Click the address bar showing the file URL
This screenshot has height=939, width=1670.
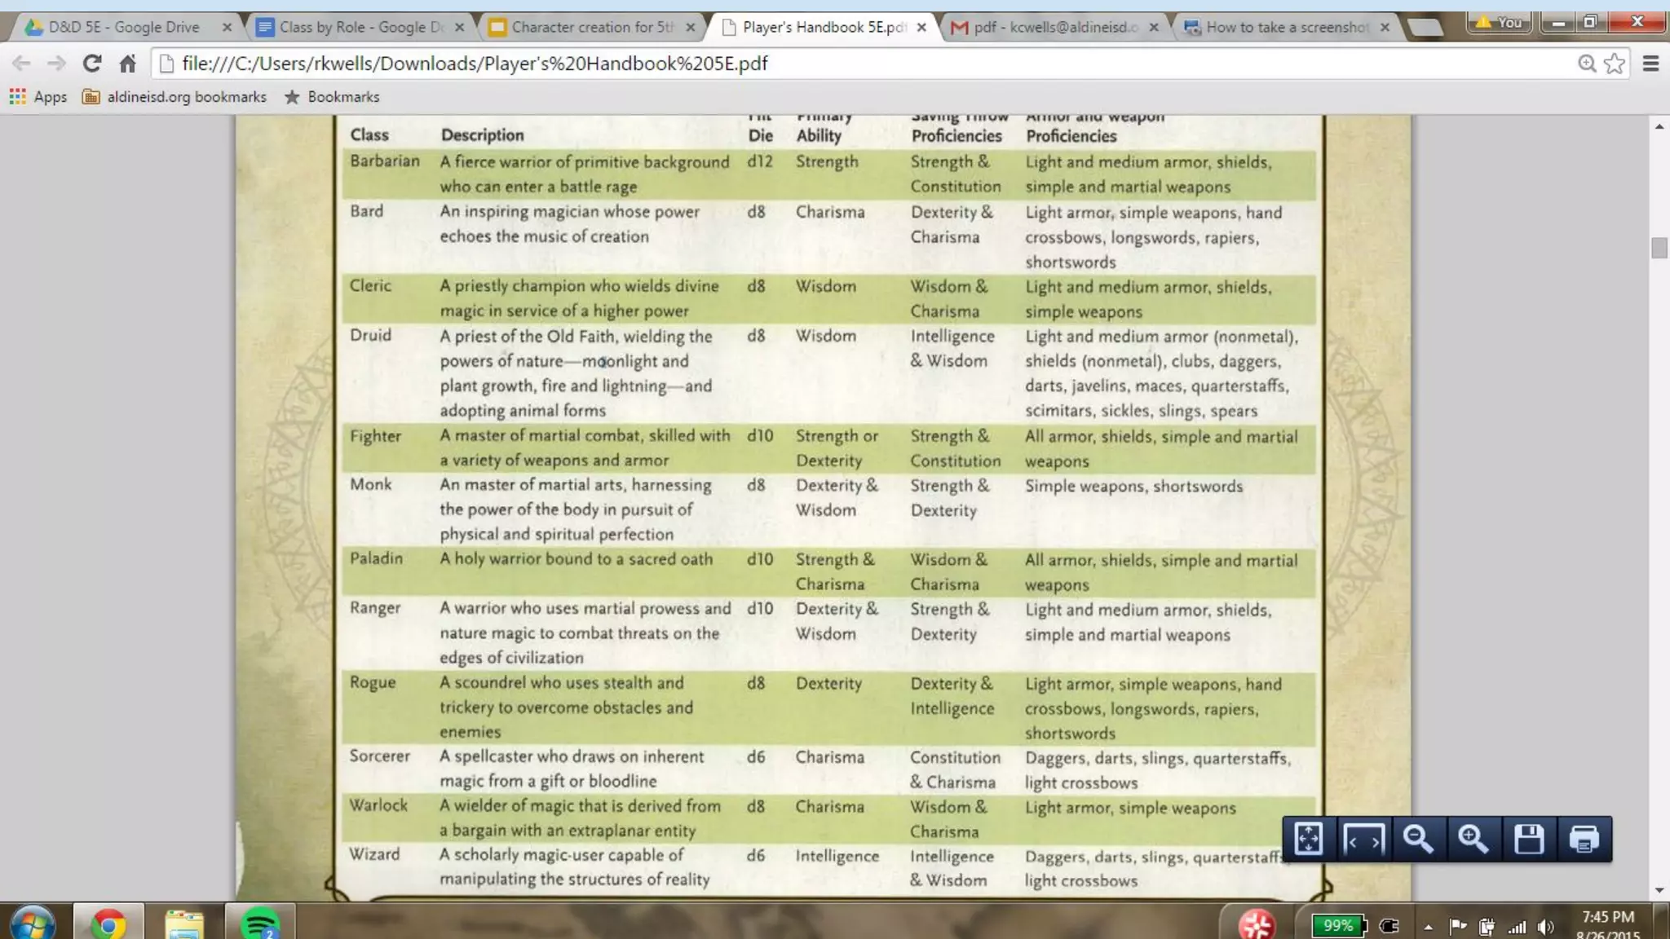tap(815, 64)
